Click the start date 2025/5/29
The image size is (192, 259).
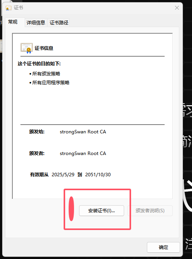coord(63,175)
